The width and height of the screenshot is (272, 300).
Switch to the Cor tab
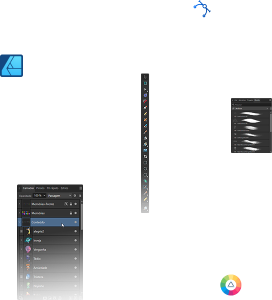pyautogui.click(x=236, y=100)
